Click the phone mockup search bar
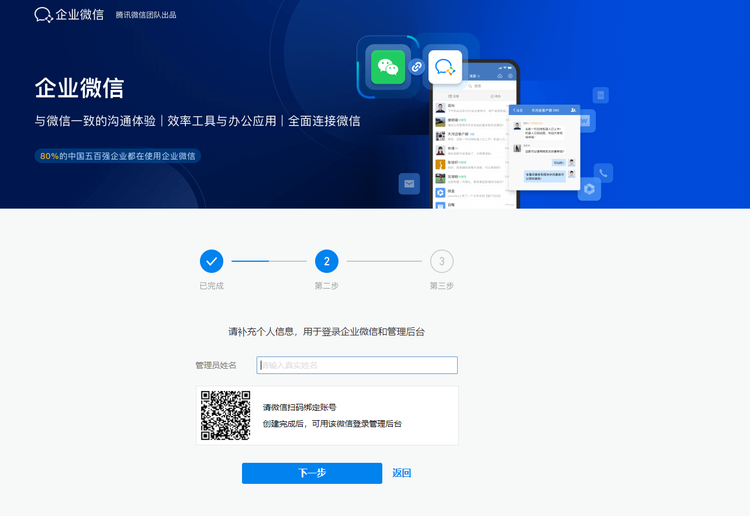 (x=475, y=86)
